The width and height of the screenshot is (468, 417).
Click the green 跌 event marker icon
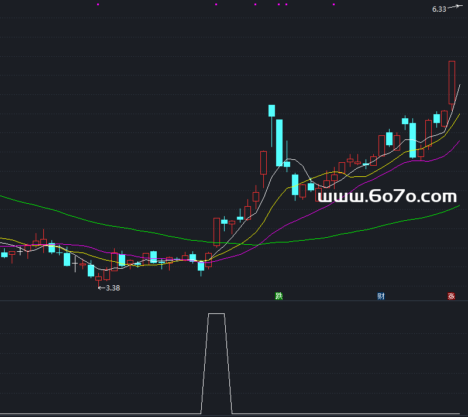point(279,296)
